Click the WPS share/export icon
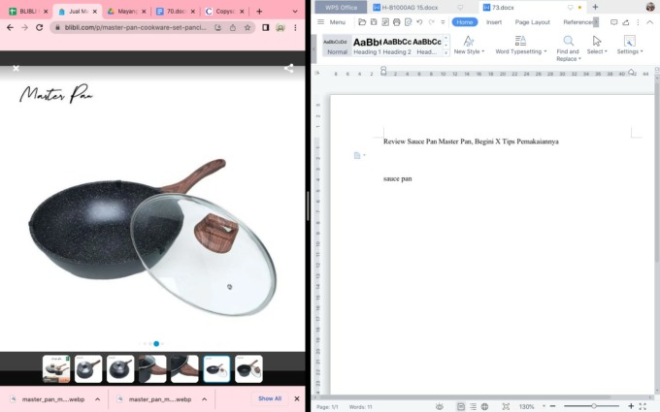The height and width of the screenshot is (412, 660). point(626,22)
